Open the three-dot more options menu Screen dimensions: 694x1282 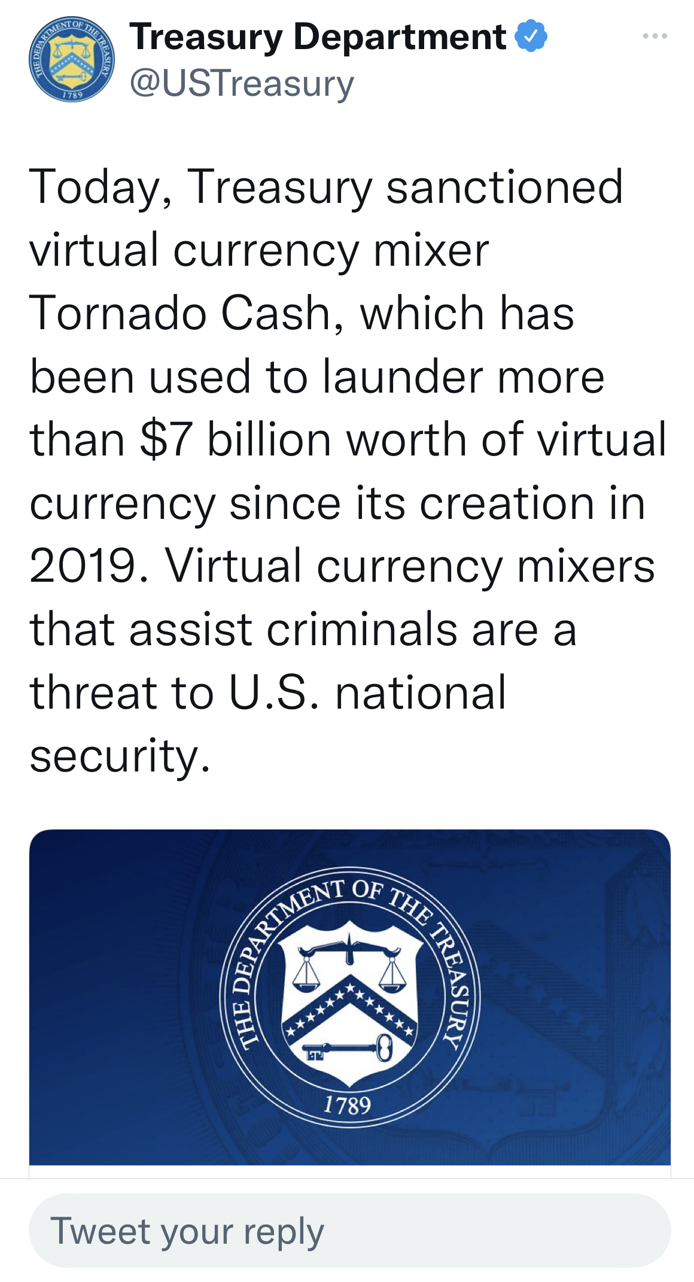tap(655, 37)
